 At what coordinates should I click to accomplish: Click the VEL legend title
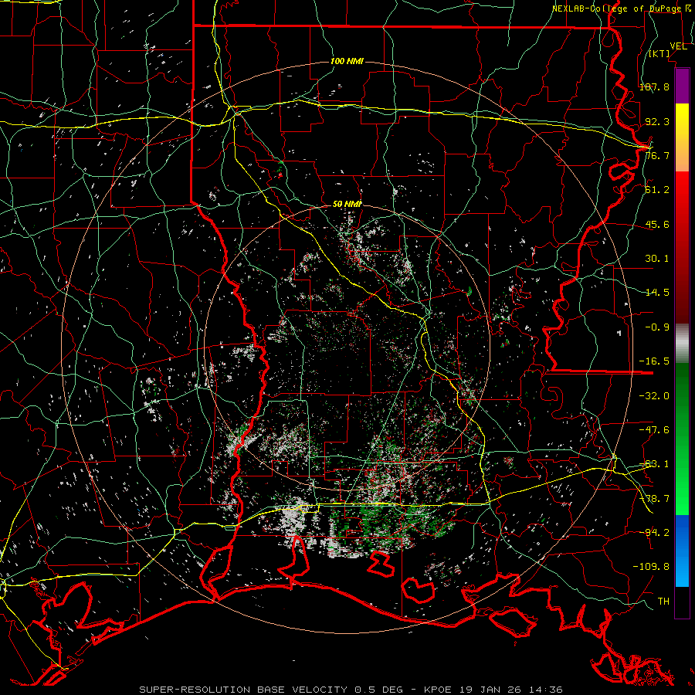[678, 46]
